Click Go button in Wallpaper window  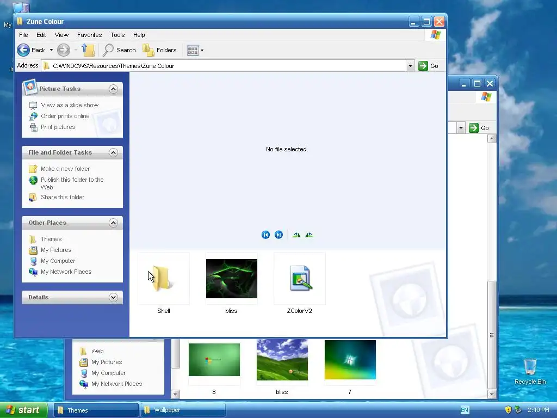[479, 128]
